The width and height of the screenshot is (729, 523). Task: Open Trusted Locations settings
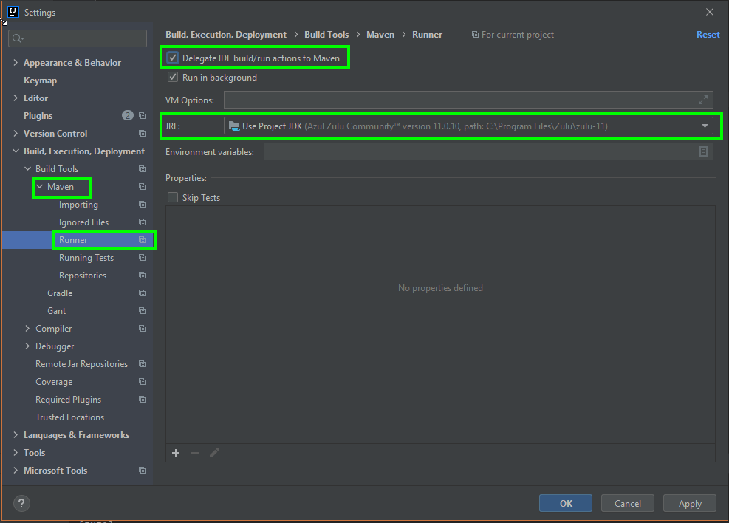[69, 417]
